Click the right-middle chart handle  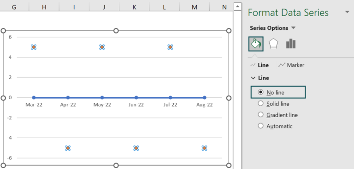tap(229, 98)
